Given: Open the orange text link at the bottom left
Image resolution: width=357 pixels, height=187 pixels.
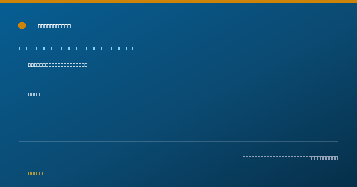Looking at the screenshot, I should 35,173.
